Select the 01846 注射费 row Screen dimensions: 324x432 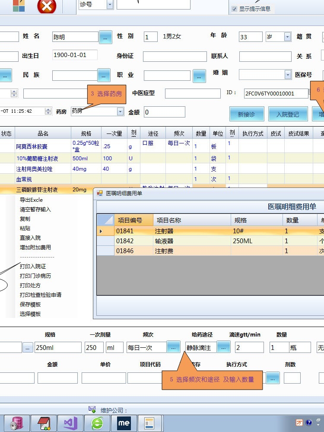coord(210,251)
